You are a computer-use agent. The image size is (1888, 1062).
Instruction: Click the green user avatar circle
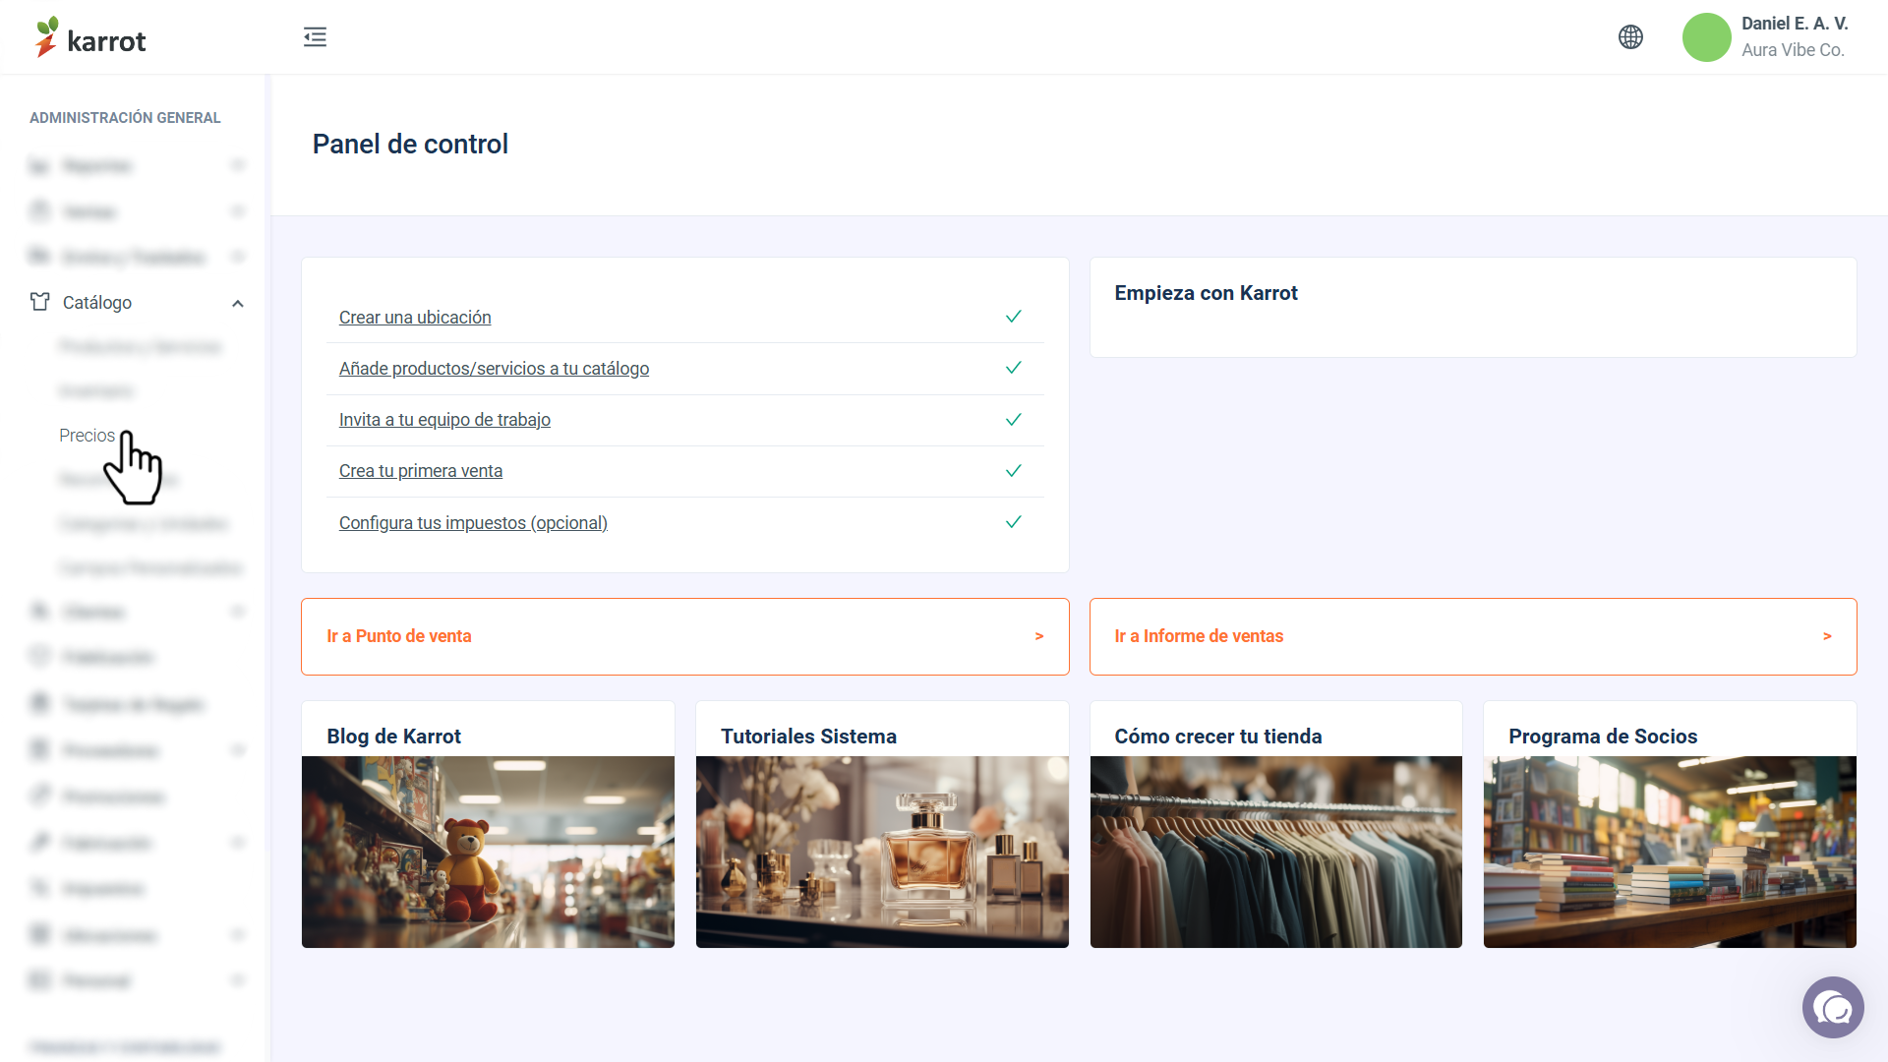click(1707, 37)
